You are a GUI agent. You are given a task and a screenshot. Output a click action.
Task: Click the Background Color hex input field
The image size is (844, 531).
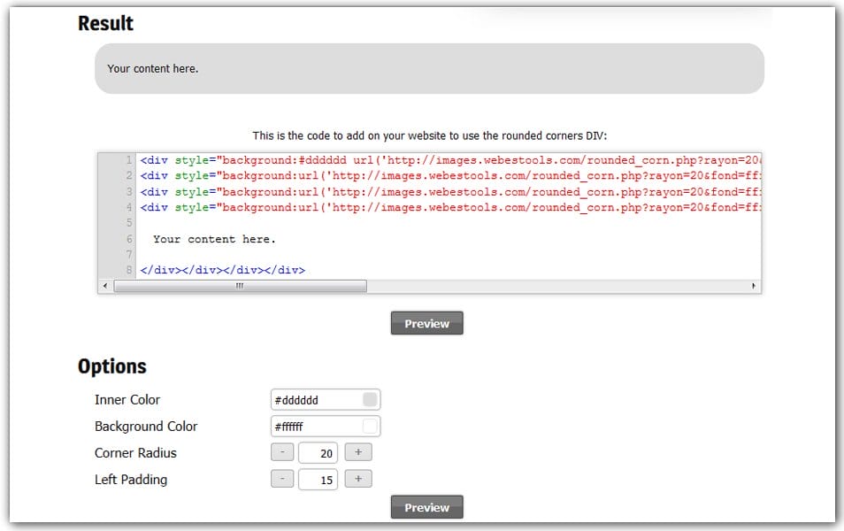click(316, 427)
